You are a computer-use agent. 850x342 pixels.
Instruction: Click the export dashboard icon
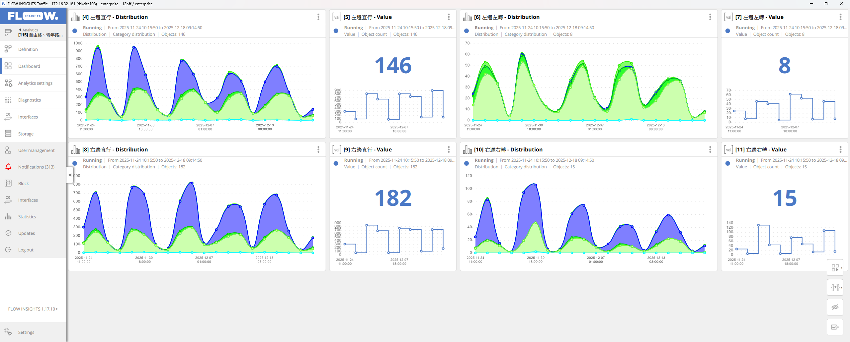[x=835, y=327]
